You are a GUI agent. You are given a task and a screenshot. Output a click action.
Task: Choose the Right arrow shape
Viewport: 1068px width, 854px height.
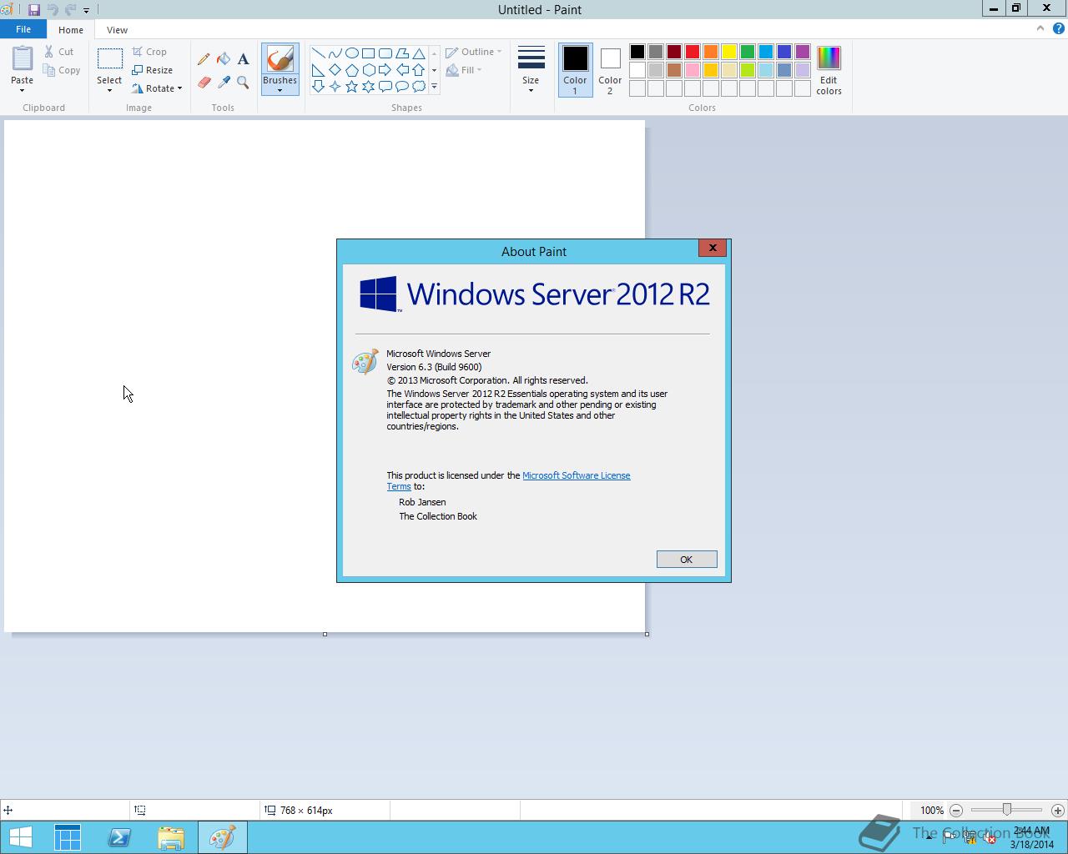pos(385,69)
